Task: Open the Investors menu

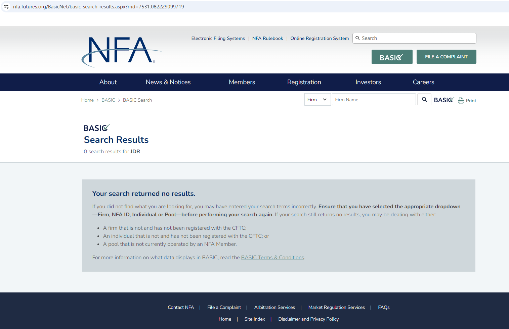Action: click(368, 82)
